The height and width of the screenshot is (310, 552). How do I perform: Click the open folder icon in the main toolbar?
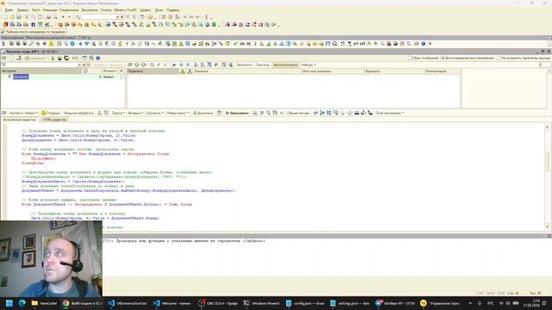click(x=12, y=17)
